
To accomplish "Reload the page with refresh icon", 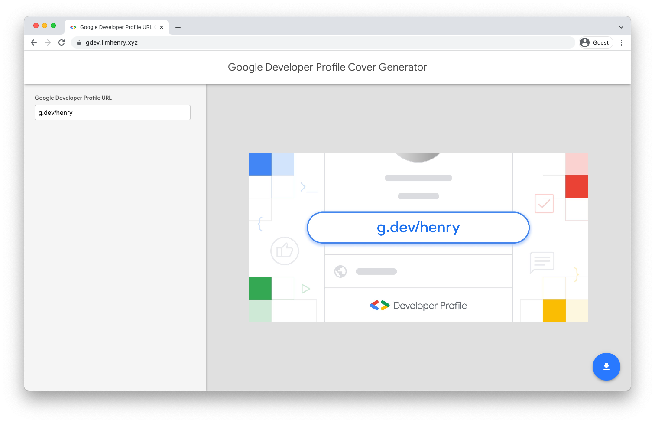I will (62, 42).
